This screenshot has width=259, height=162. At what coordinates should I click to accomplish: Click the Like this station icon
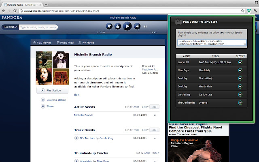pos(43,100)
